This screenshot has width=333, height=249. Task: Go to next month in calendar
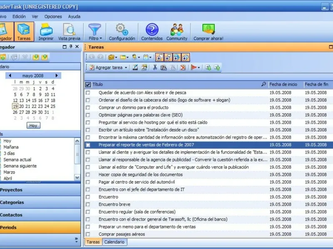tap(57, 76)
